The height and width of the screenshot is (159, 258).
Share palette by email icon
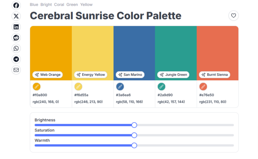(x=16, y=70)
